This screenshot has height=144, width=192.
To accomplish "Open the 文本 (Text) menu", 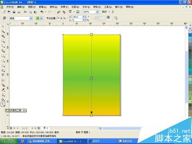I will (86, 7).
